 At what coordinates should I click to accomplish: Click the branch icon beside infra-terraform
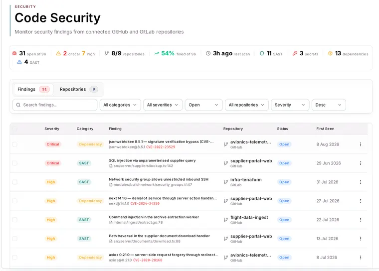pos(226,182)
